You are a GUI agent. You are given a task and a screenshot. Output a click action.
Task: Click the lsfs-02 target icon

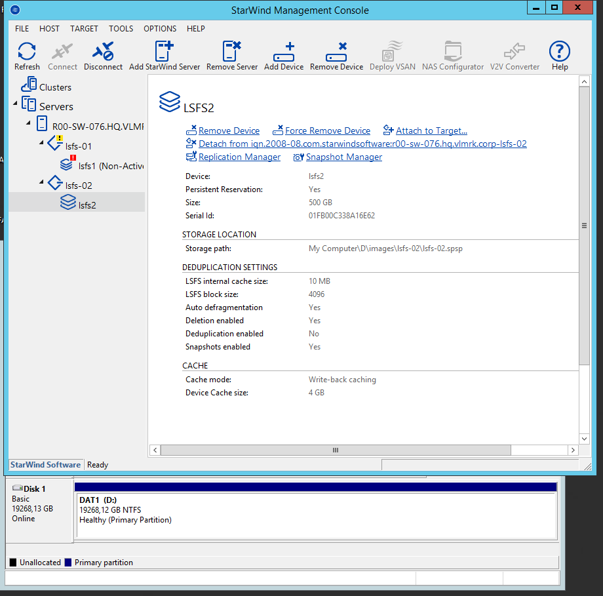click(55, 183)
